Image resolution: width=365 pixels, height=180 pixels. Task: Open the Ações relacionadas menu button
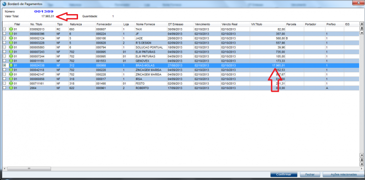point(344,174)
